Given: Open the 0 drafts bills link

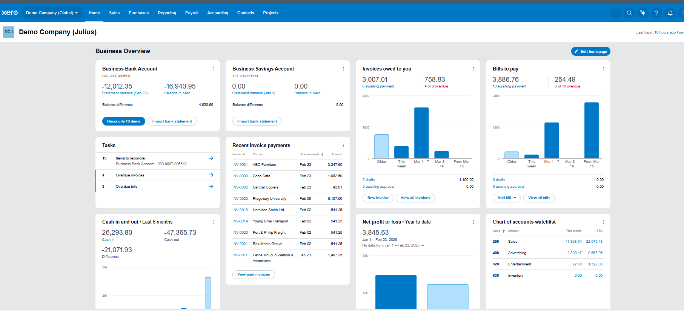Looking at the screenshot, I should tap(499, 180).
